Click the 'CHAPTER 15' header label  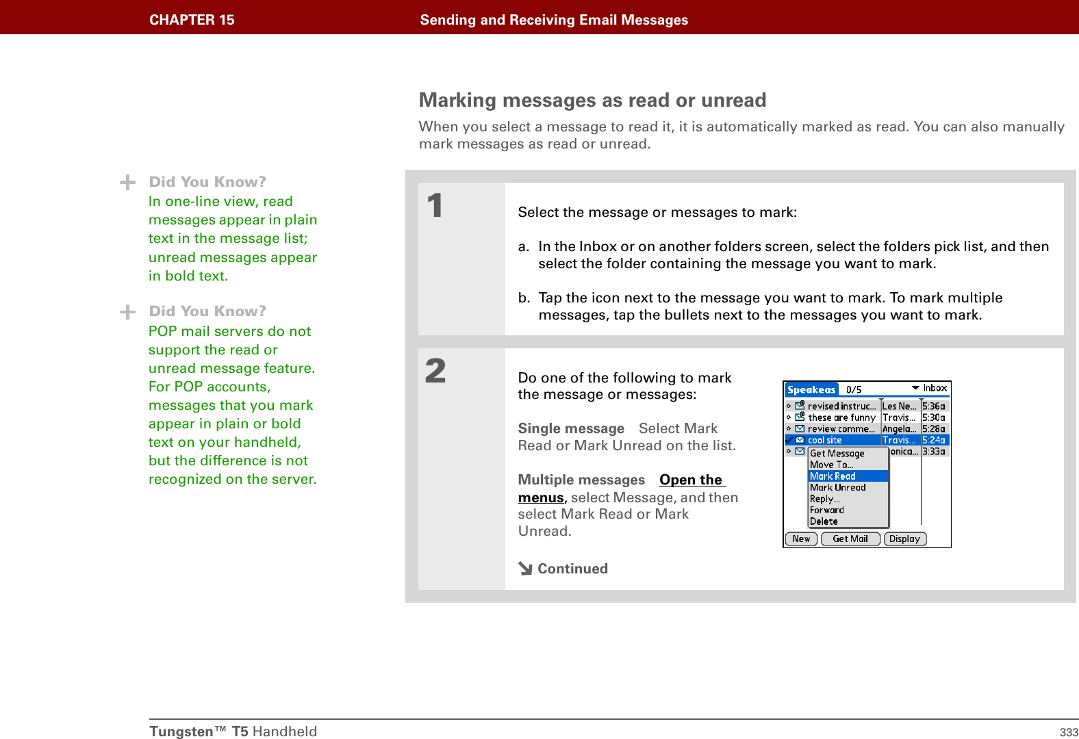(x=192, y=20)
